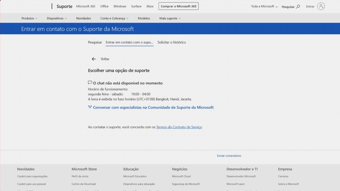
Task: Open footer link Sobre a Microsoft
Action: coord(288,184)
